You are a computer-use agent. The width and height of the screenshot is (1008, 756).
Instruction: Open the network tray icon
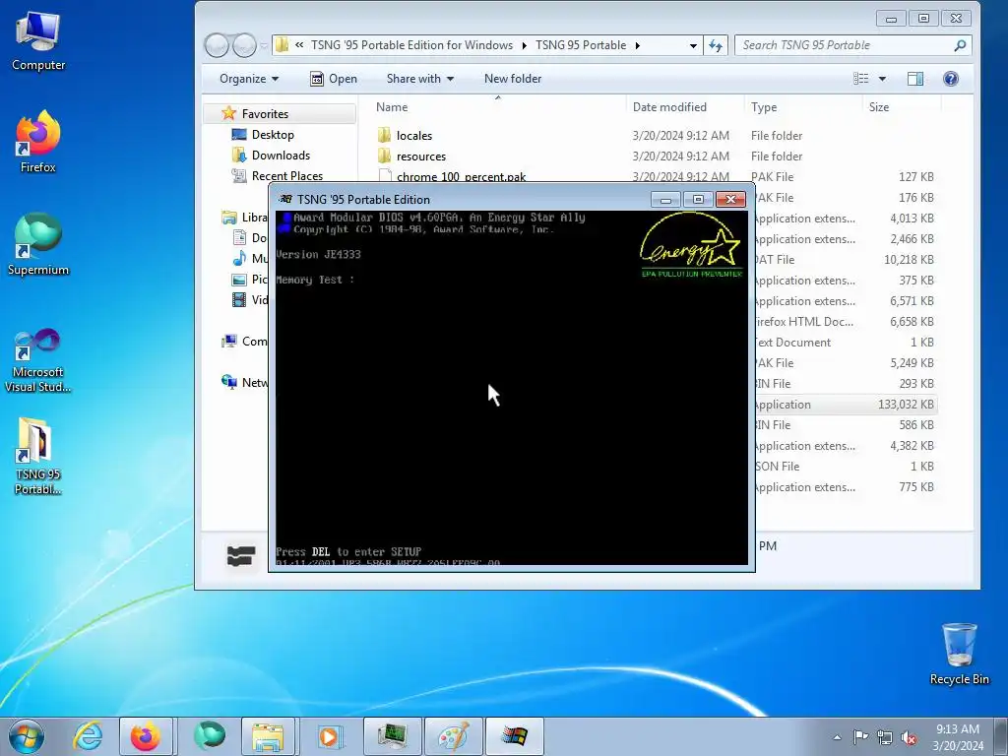coord(885,737)
